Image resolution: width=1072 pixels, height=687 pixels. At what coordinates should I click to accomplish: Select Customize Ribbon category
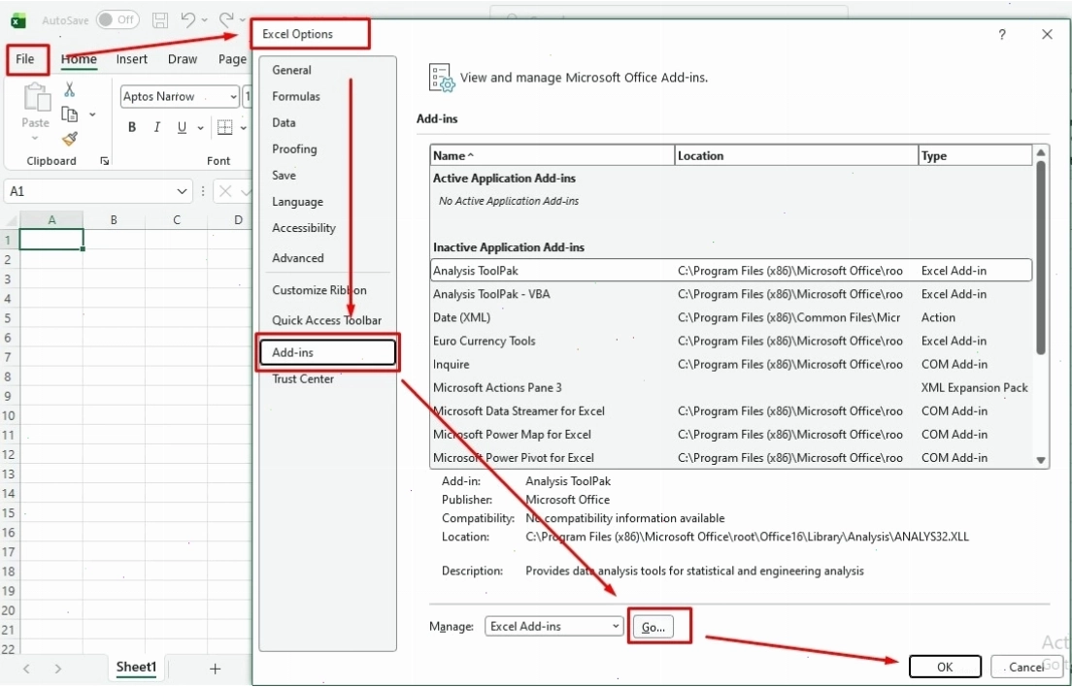pyautogui.click(x=327, y=290)
